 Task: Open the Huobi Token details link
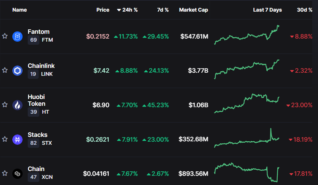click(36, 100)
